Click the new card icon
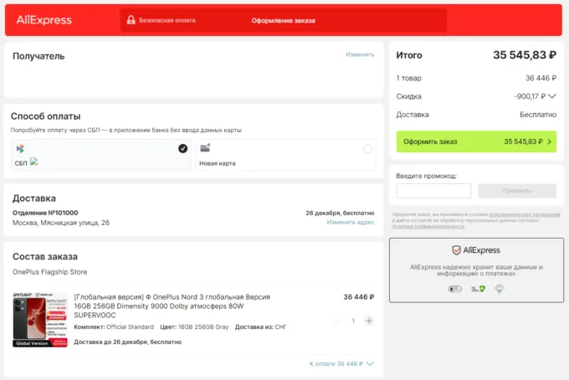Screen dimensions: 569x380 [x=205, y=149]
